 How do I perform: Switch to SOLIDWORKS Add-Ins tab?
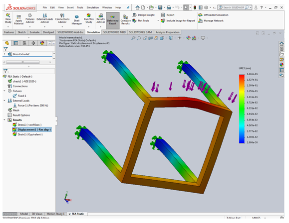click(x=70, y=32)
